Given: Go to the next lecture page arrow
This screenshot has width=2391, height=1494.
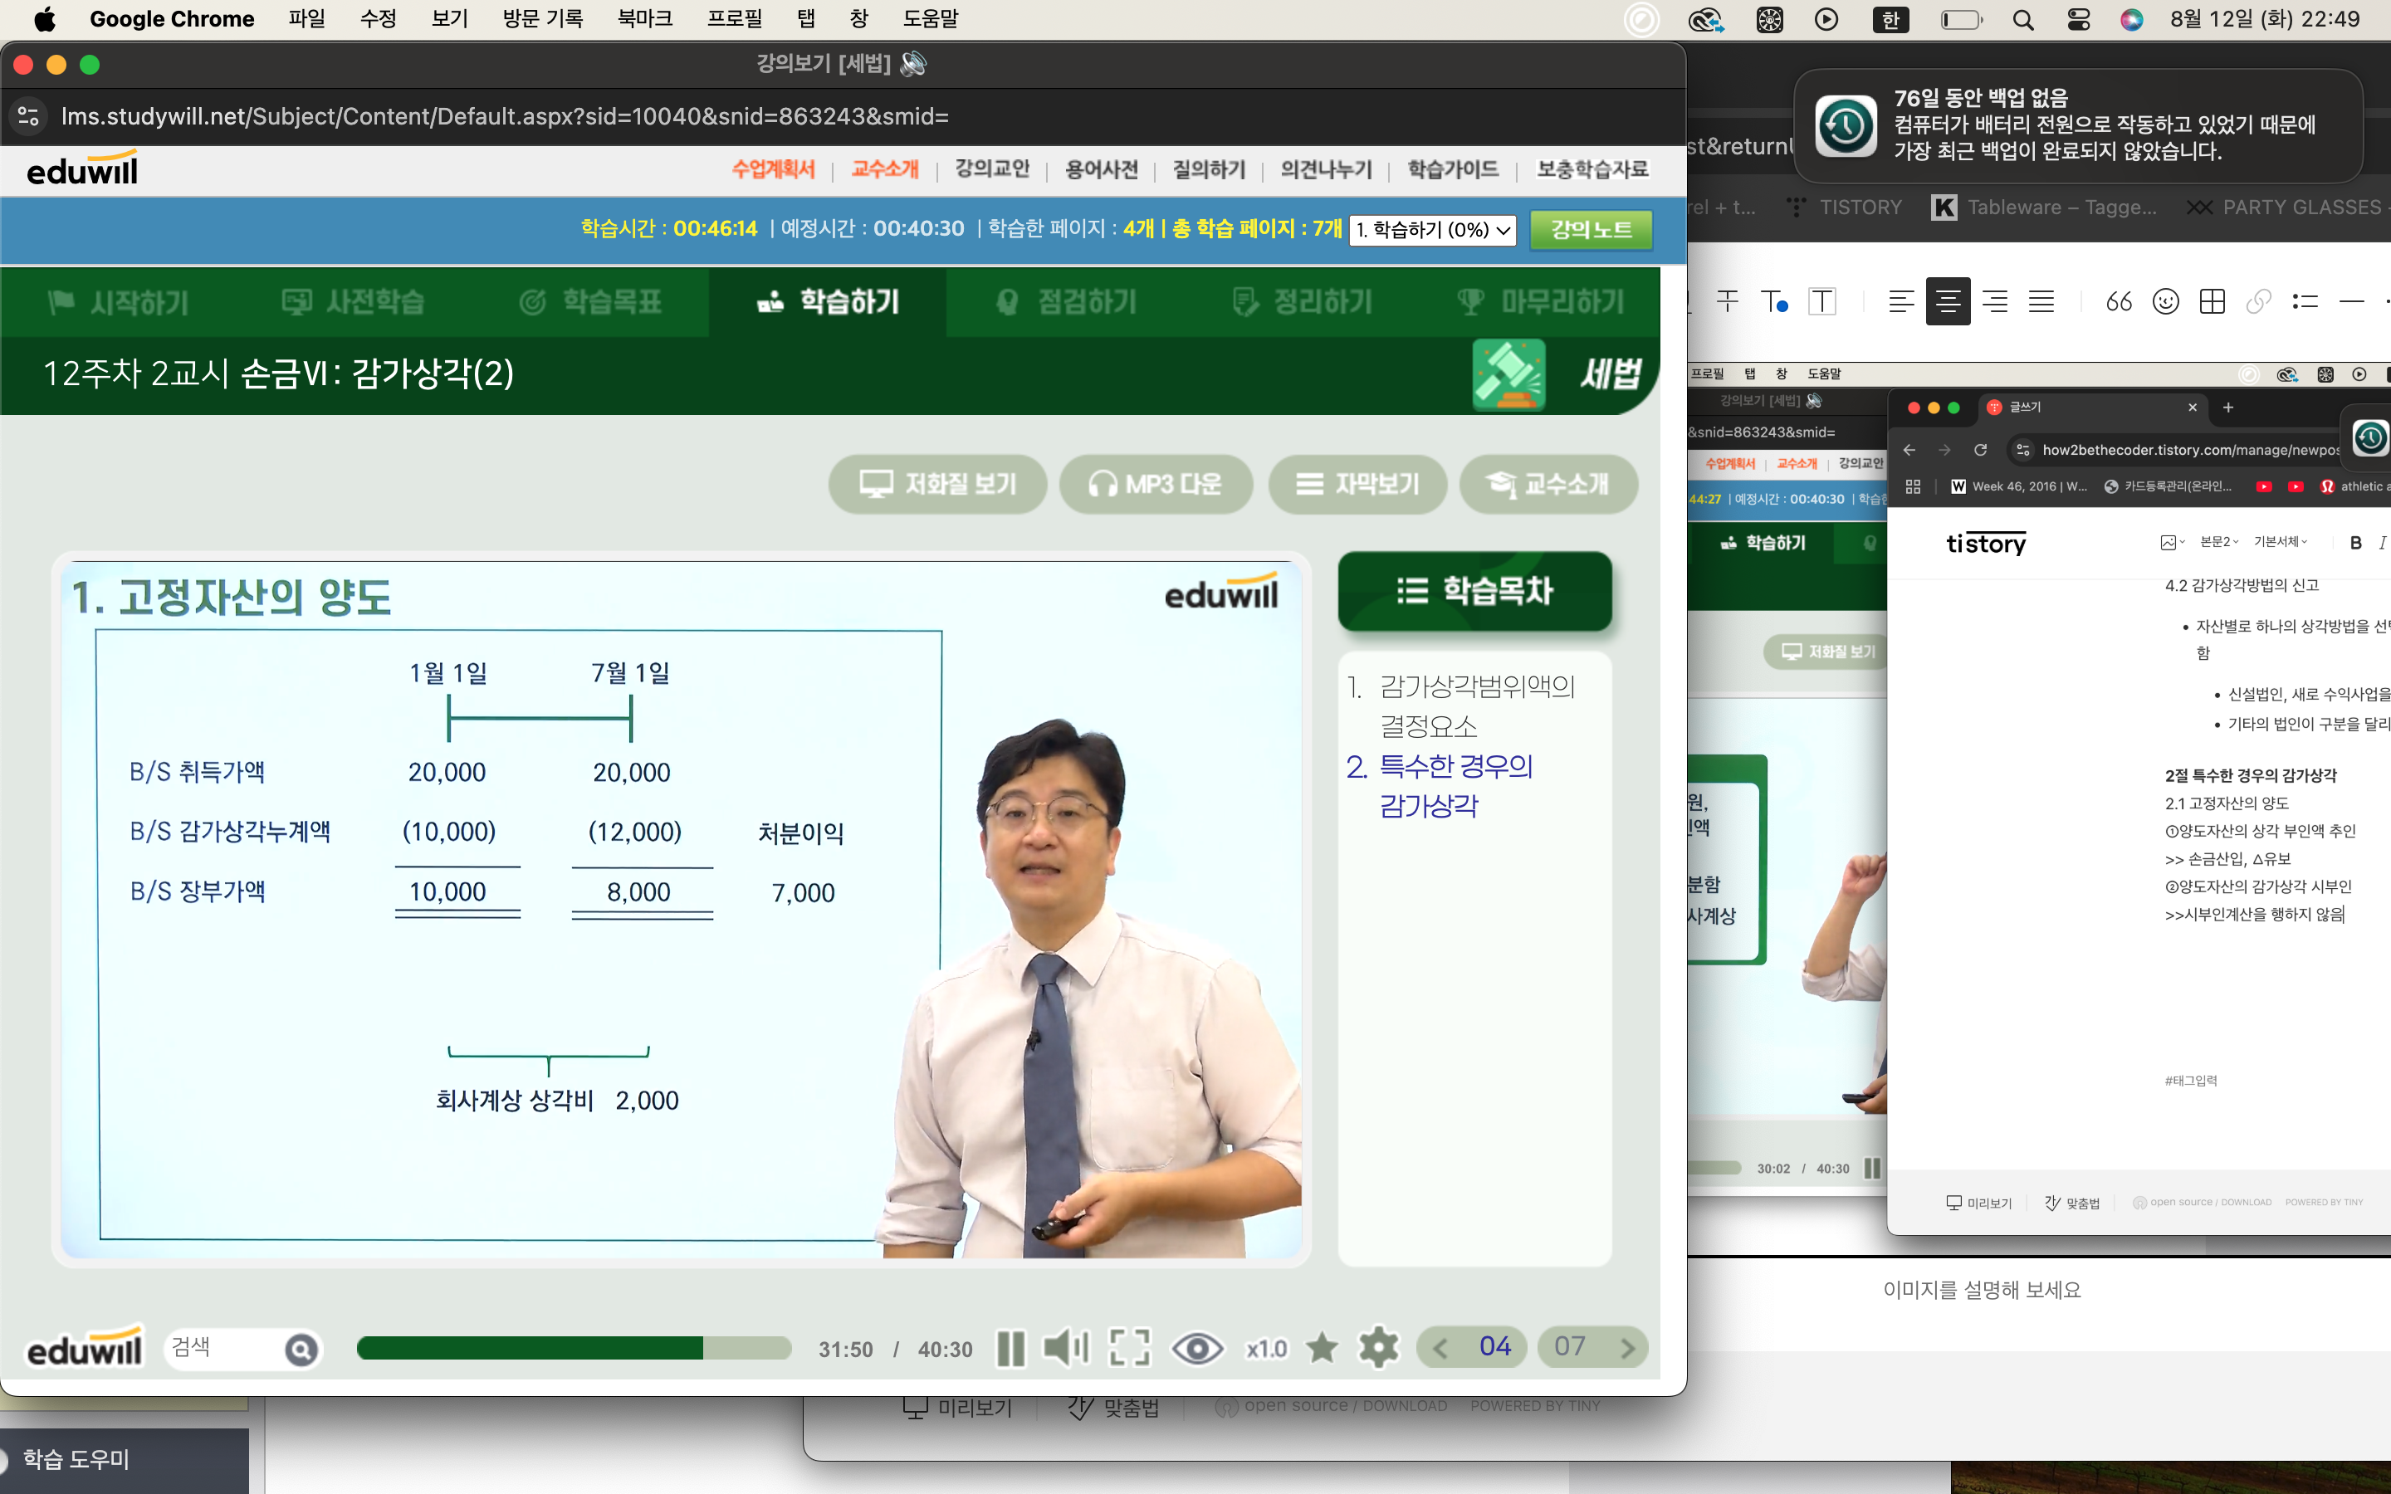Looking at the screenshot, I should [1626, 1348].
